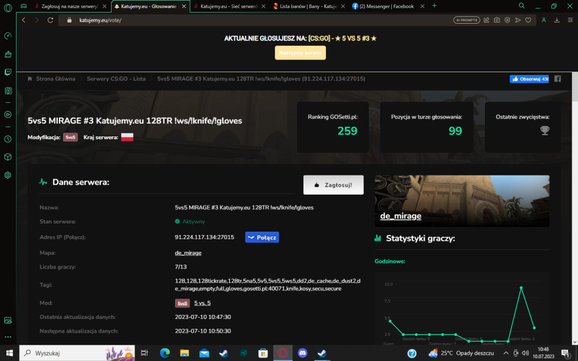578x361 pixels.
Task: Select the IP text 91.224.117.134:27015
Action: point(204,237)
